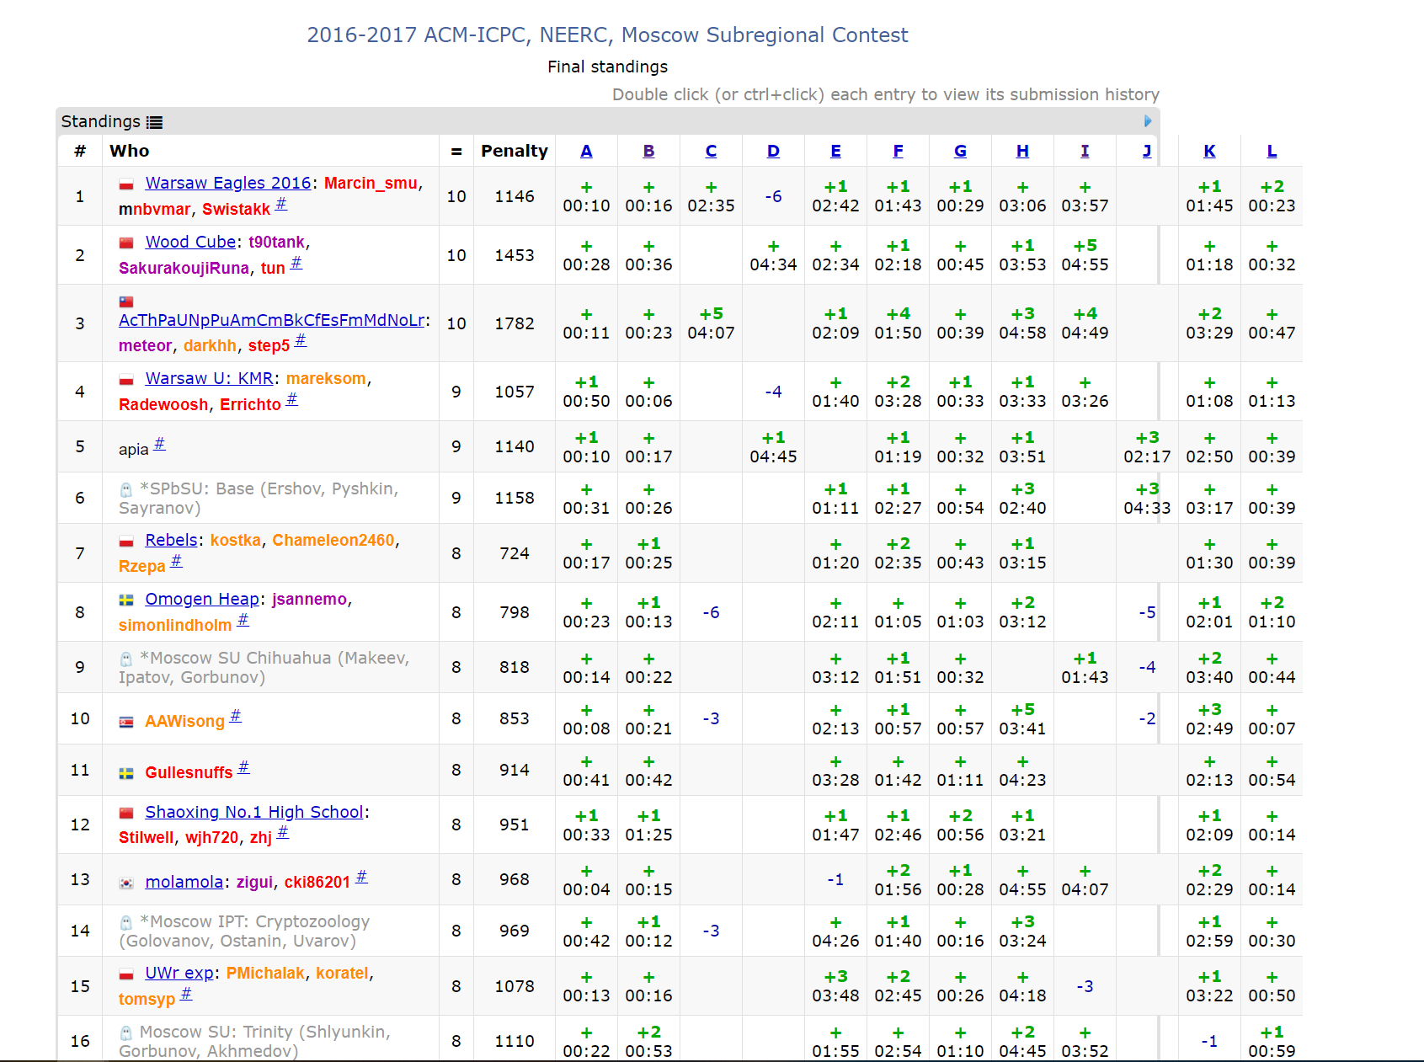Viewport: 1424px width, 1062px height.
Task: Click the list icon beside Standings
Action: click(154, 122)
